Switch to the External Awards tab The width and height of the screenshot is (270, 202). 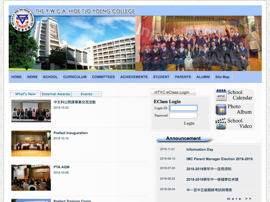pyautogui.click(x=56, y=94)
